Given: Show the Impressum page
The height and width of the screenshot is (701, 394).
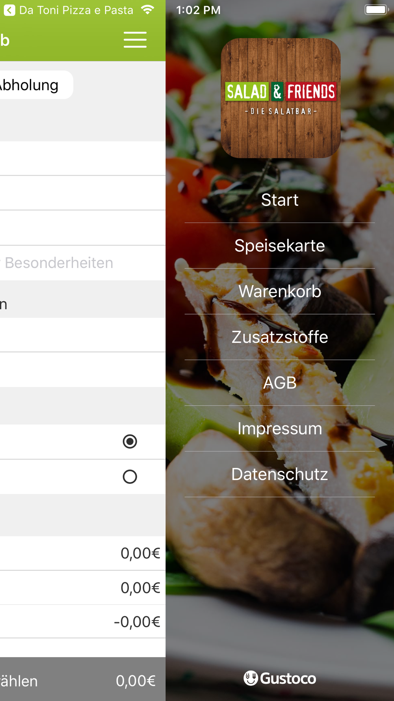Looking at the screenshot, I should coord(280,429).
